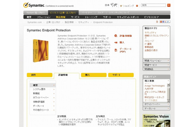Screen dimensions: 194x127
Task: Open the world map region selector icon
Action: [114, 5]
